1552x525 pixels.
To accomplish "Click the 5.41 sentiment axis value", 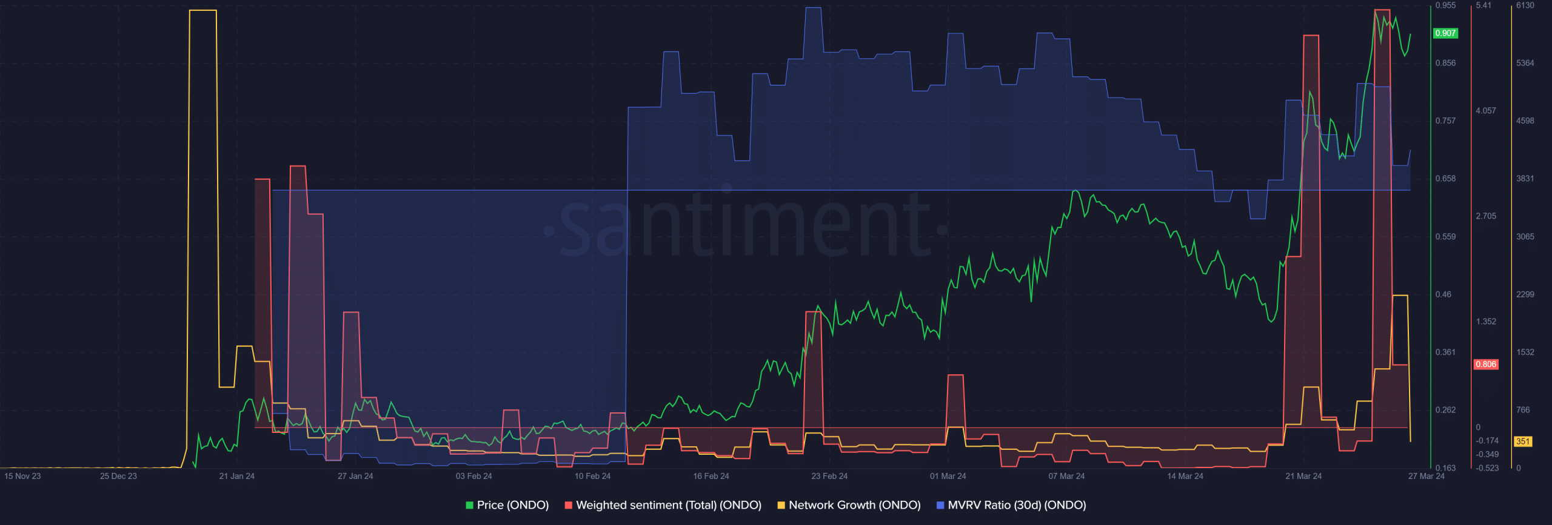I will click(x=1483, y=5).
